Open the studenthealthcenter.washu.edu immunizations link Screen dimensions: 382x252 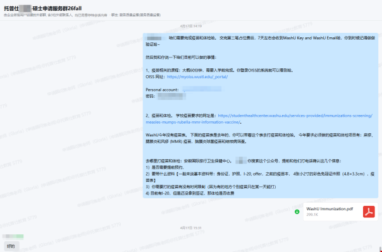click(x=295, y=116)
